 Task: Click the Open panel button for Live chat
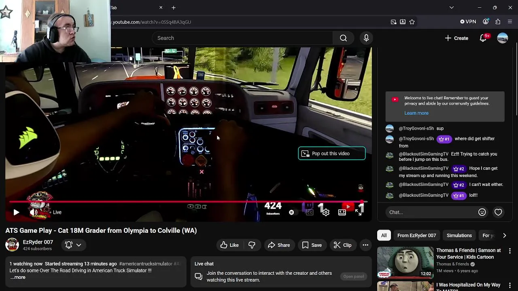click(x=354, y=276)
